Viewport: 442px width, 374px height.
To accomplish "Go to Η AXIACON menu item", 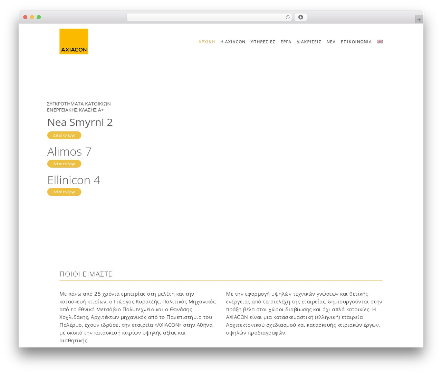I will tap(233, 42).
